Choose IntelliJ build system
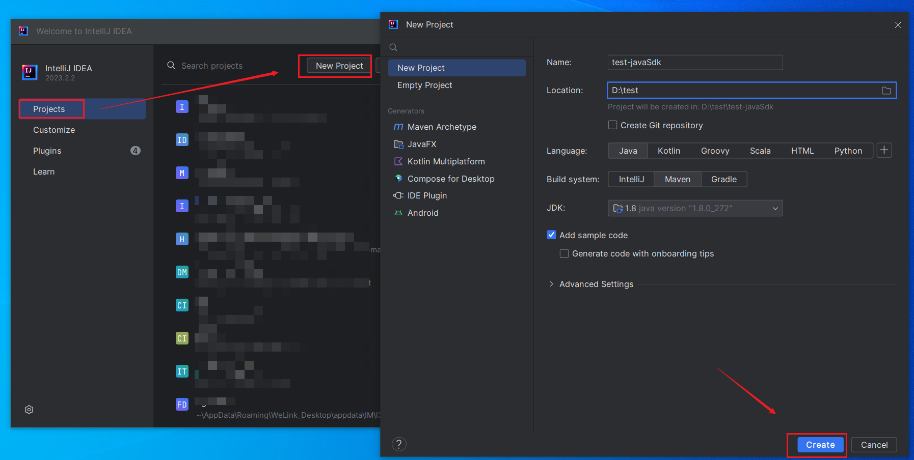This screenshot has width=914, height=460. point(631,179)
